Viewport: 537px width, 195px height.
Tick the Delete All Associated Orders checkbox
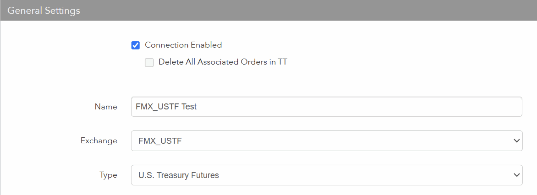tap(149, 62)
